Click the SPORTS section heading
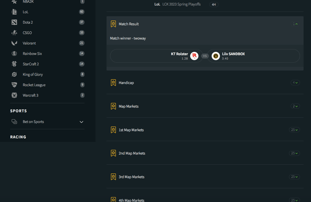Image resolution: width=311 pixels, height=202 pixels. (19, 111)
